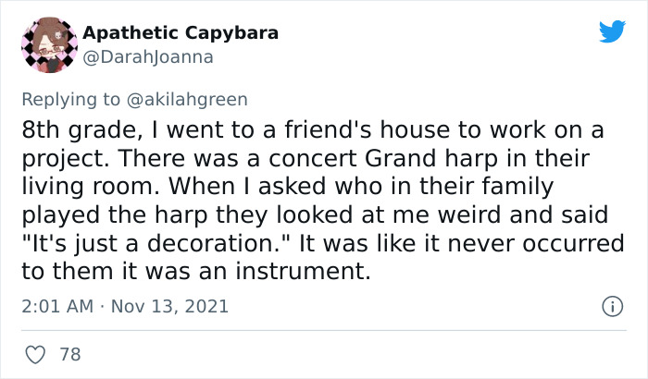
Task: Click the Twitter bird logo
Action: pos(612,31)
